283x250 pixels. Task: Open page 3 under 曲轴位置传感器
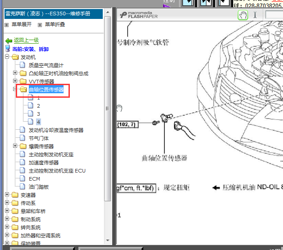(x=38, y=114)
